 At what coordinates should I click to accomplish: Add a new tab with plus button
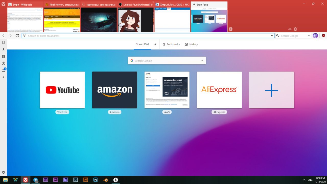(231, 29)
